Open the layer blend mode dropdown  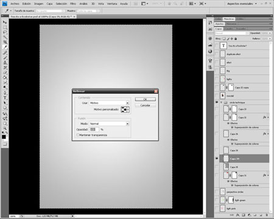click(x=231, y=33)
